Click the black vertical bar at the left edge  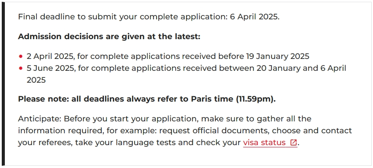(x=3, y=84)
